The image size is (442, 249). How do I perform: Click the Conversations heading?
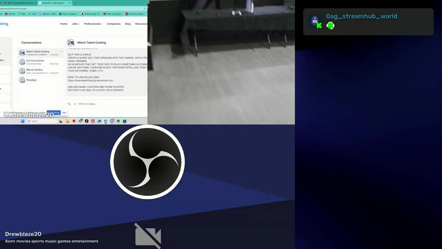point(31,43)
